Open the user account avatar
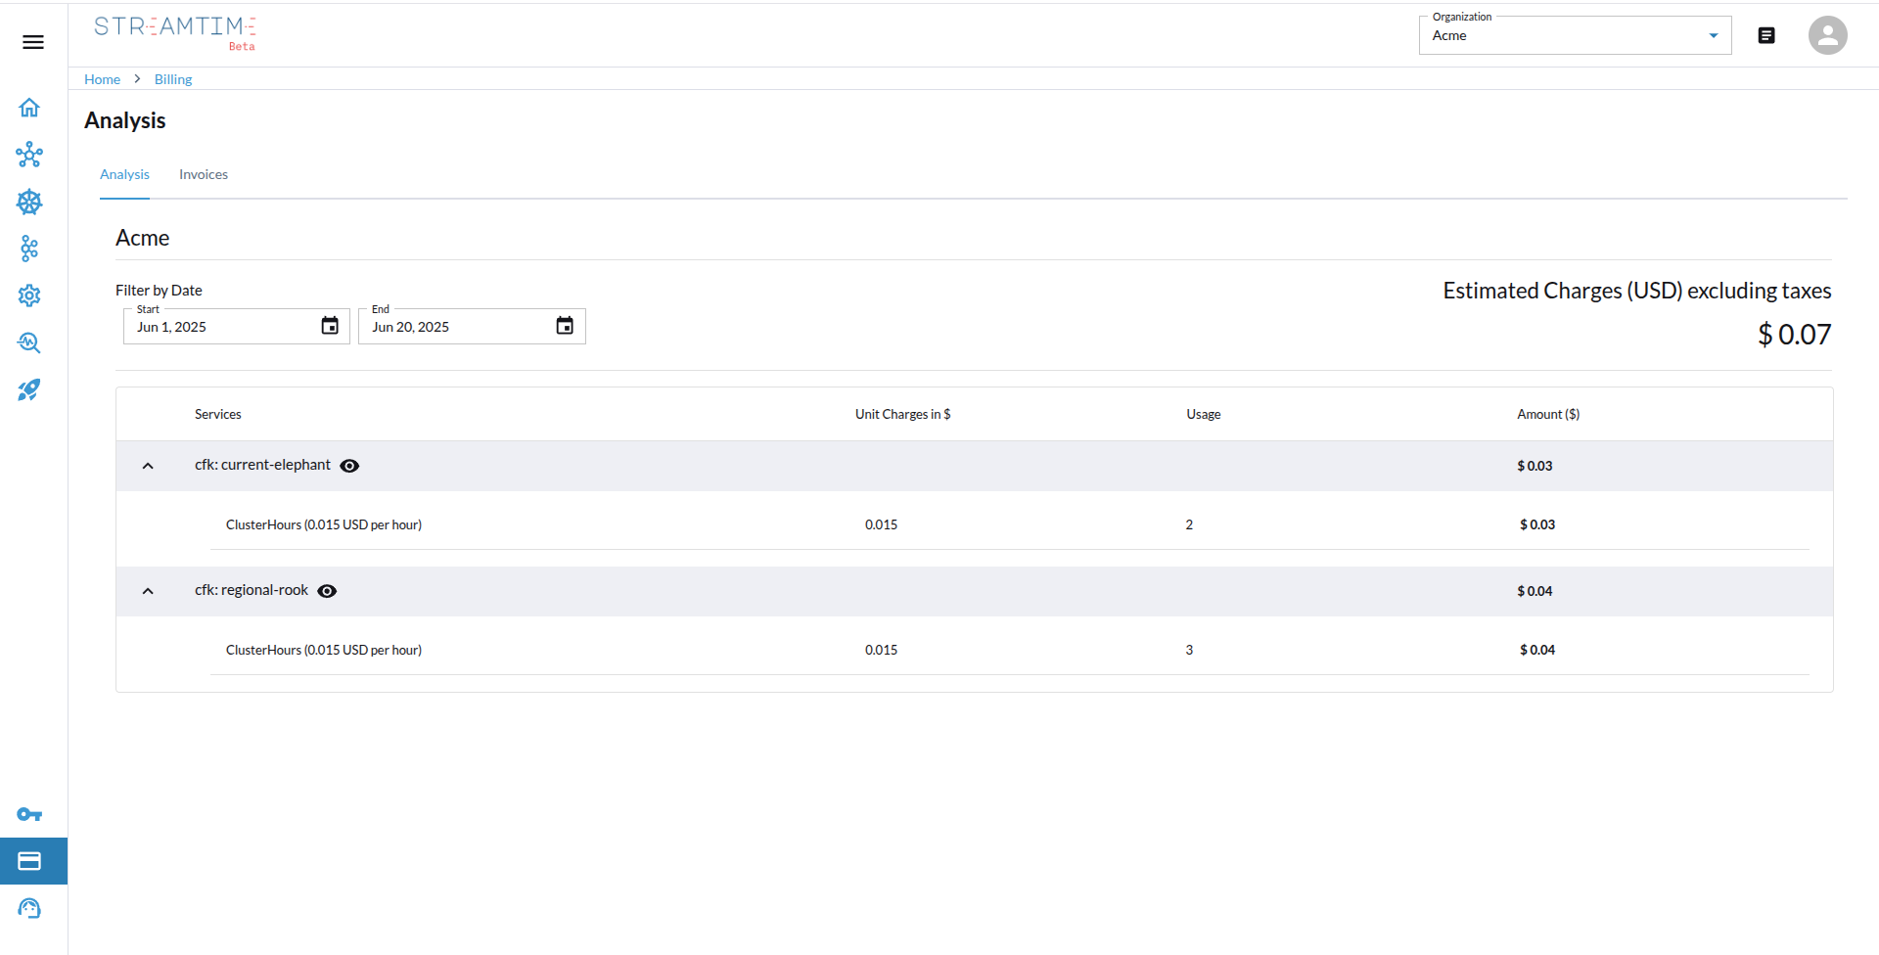1879x955 pixels. pos(1827,35)
